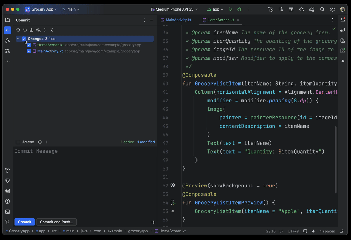
Task: Debug the app using the bug icon
Action: coord(239,9)
